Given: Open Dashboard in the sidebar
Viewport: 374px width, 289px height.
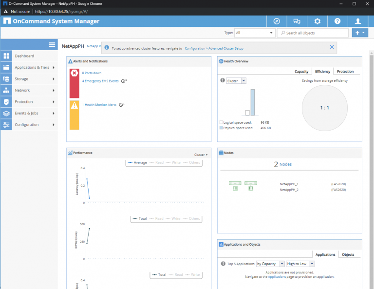Looking at the screenshot, I should click(x=24, y=56).
